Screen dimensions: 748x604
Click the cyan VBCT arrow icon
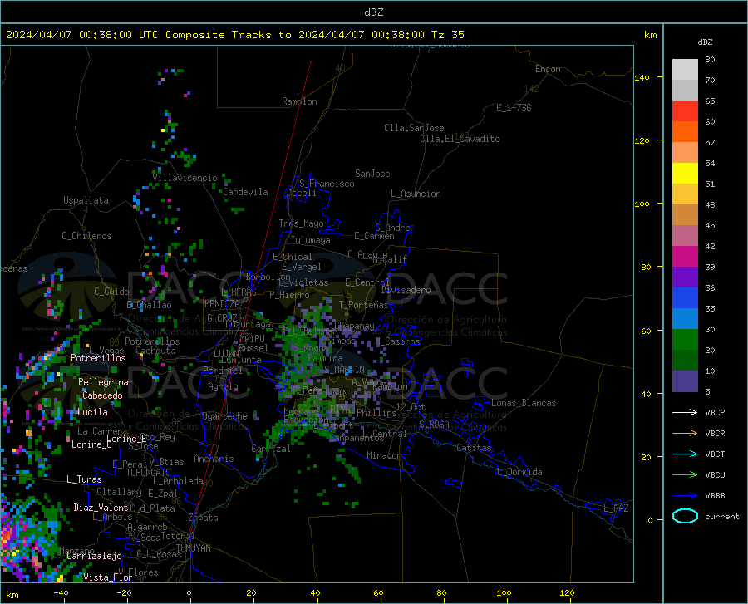[x=685, y=454]
